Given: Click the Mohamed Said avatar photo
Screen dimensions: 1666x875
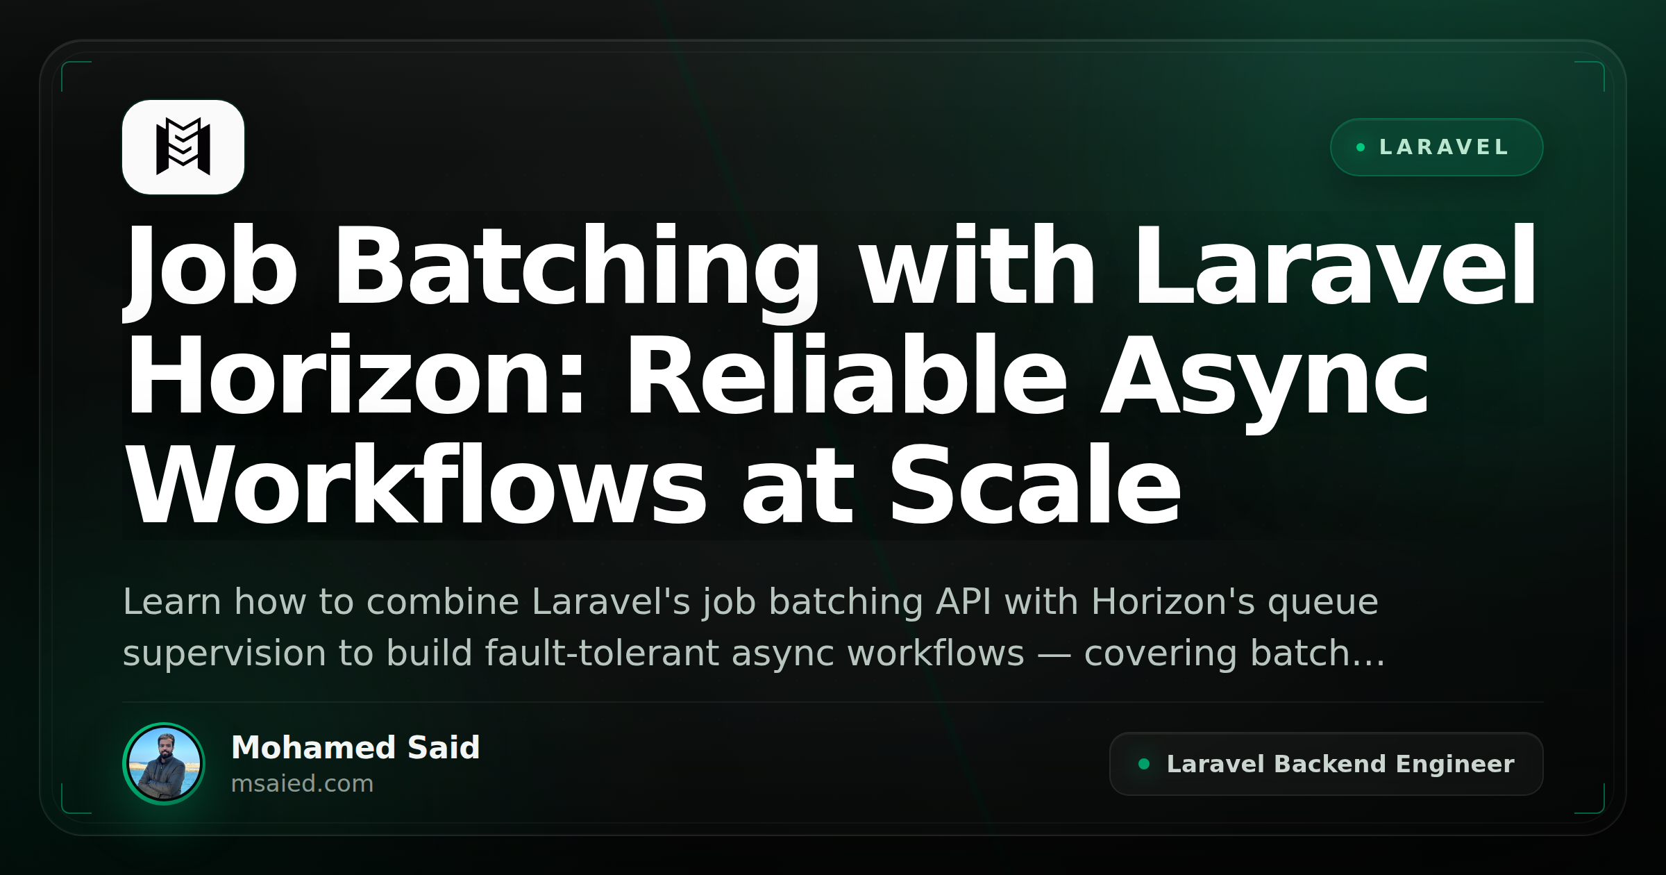Looking at the screenshot, I should click(164, 764).
